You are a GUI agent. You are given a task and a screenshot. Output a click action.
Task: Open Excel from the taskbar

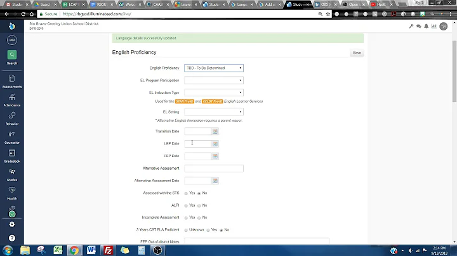click(58, 250)
